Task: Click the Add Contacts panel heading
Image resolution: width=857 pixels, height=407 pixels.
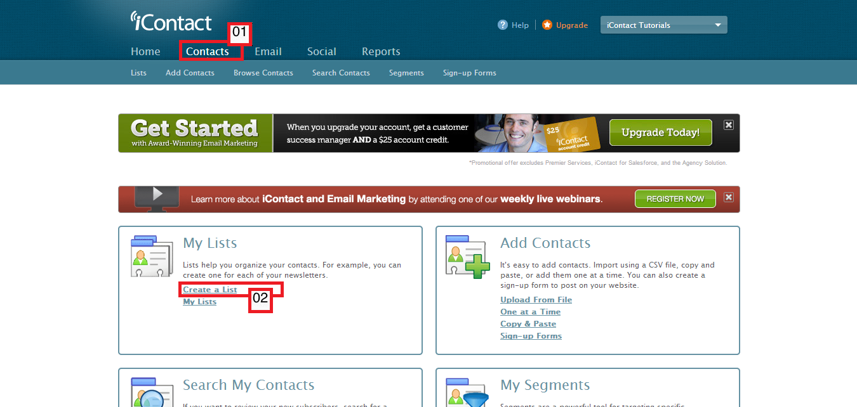Action: pos(545,243)
